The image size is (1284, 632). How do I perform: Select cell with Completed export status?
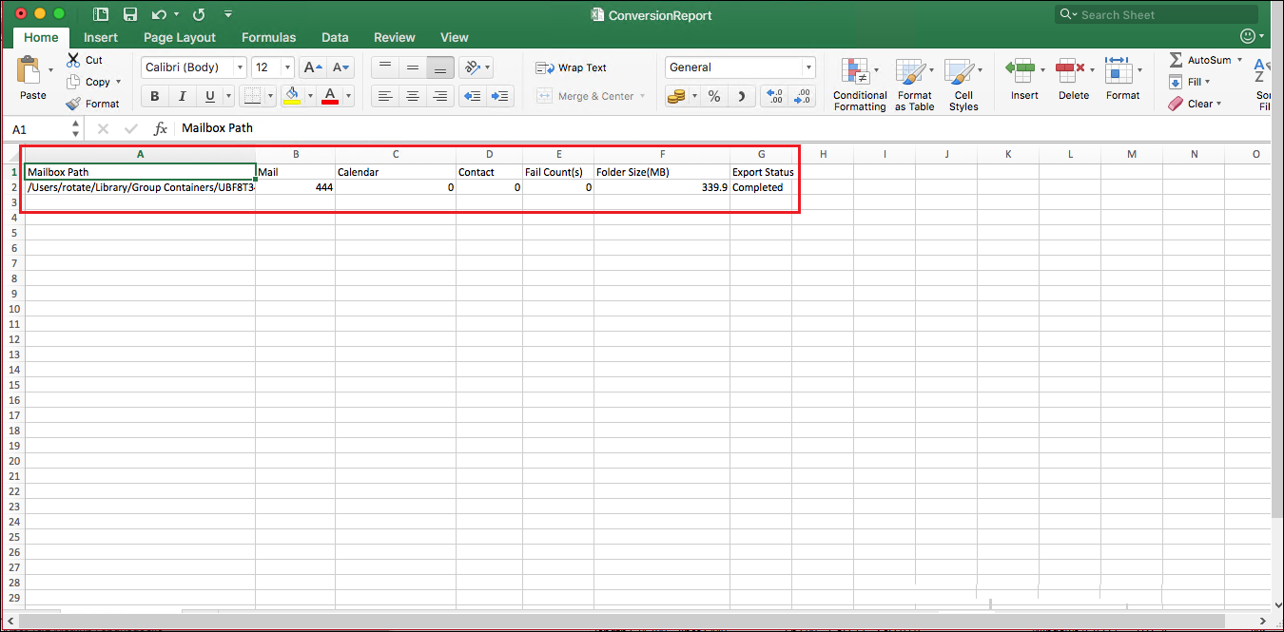tap(761, 187)
